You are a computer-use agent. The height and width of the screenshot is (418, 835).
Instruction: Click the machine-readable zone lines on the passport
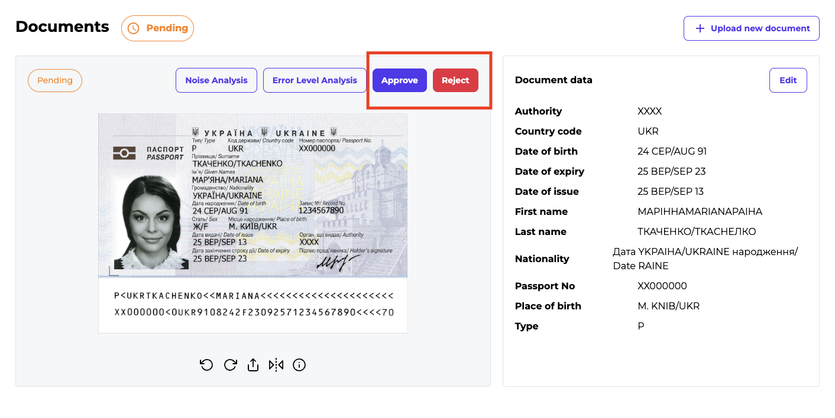(x=254, y=304)
